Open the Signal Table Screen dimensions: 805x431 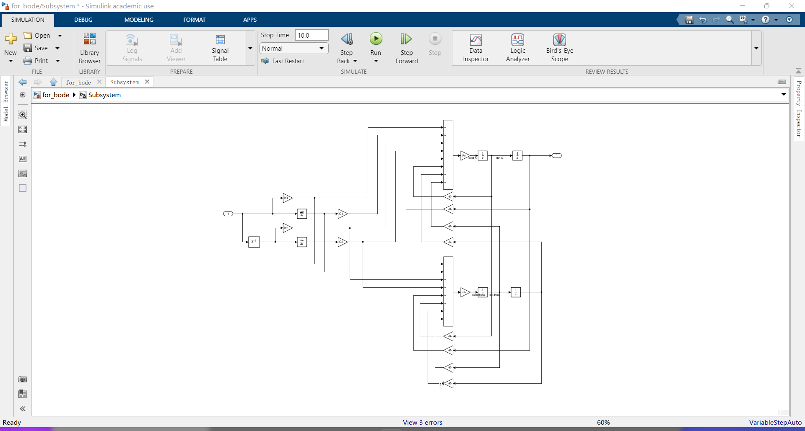[x=220, y=48]
